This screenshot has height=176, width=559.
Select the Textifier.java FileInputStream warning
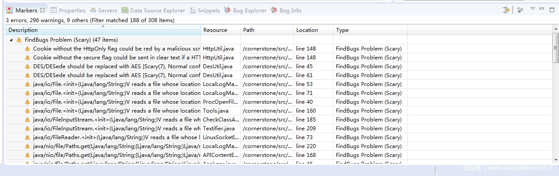pyautogui.click(x=279, y=129)
